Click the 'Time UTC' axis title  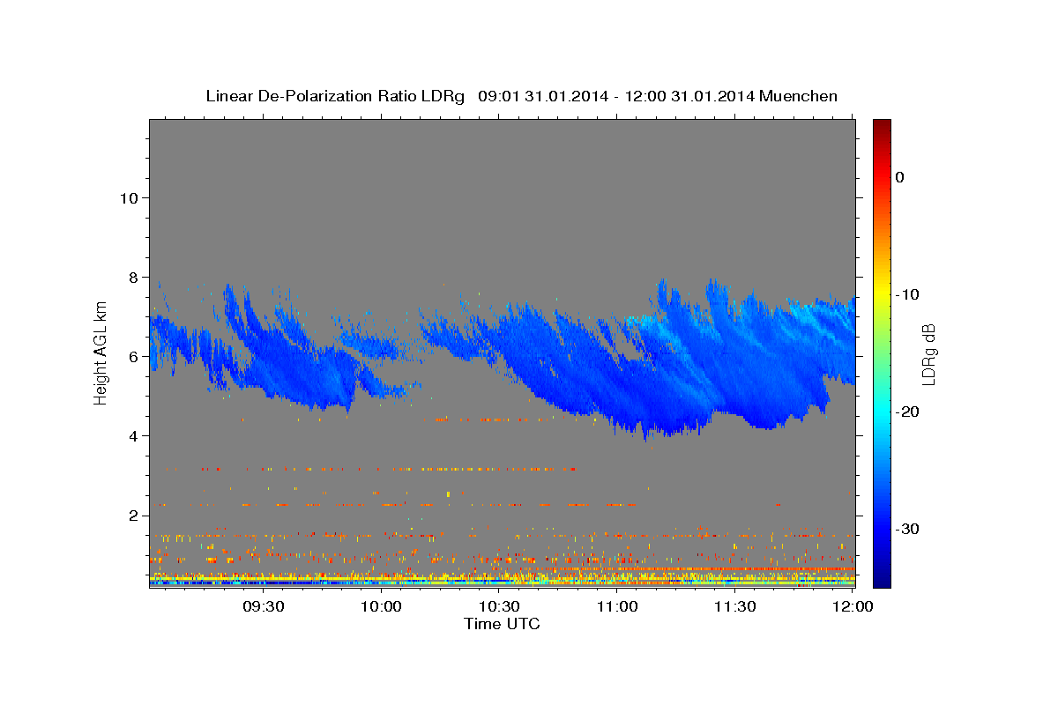[502, 624]
